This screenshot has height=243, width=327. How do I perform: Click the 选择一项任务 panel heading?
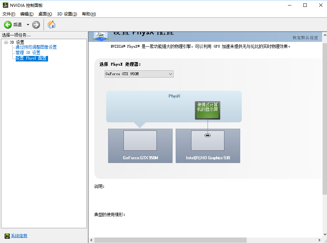tap(16, 35)
